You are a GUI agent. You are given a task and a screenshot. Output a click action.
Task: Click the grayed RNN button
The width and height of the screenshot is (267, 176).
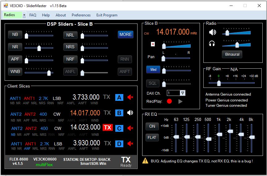(125, 59)
